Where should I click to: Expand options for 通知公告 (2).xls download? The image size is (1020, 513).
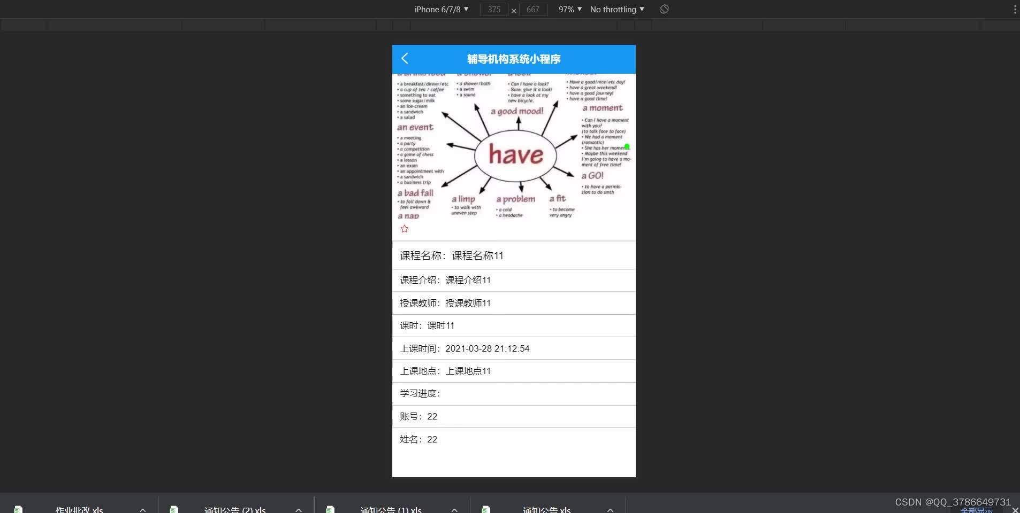(x=298, y=510)
